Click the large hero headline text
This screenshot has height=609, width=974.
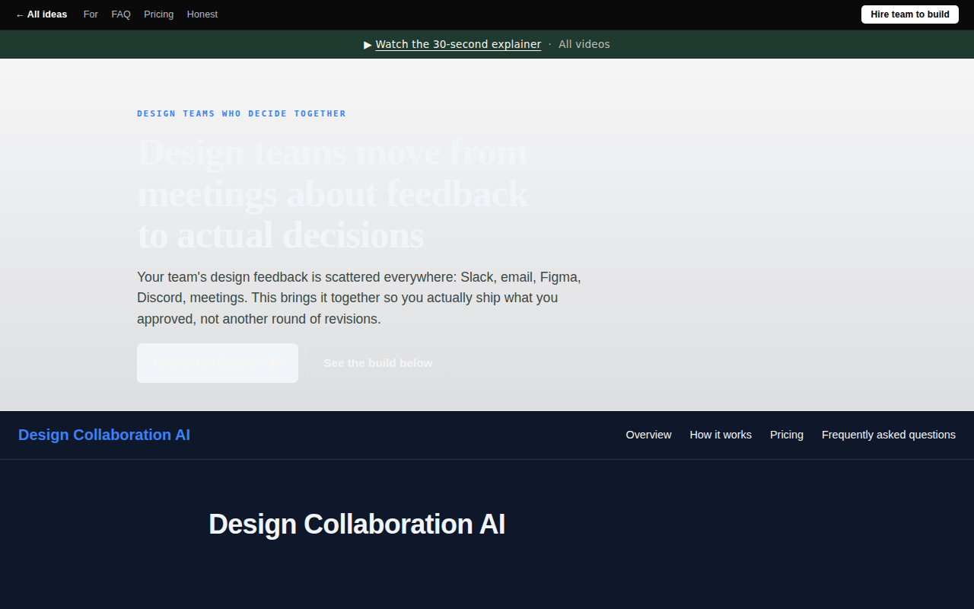(333, 193)
